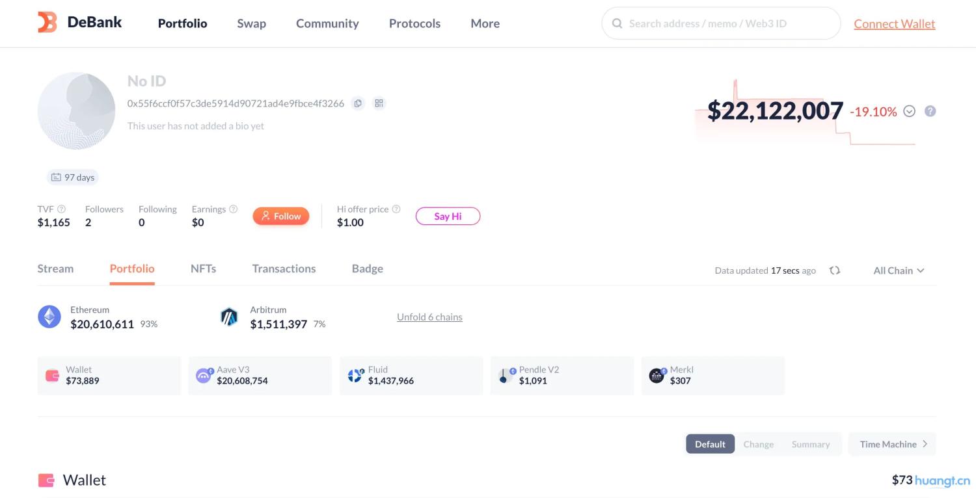Keep the Default view selected
This screenshot has height=498, width=976.
click(710, 443)
